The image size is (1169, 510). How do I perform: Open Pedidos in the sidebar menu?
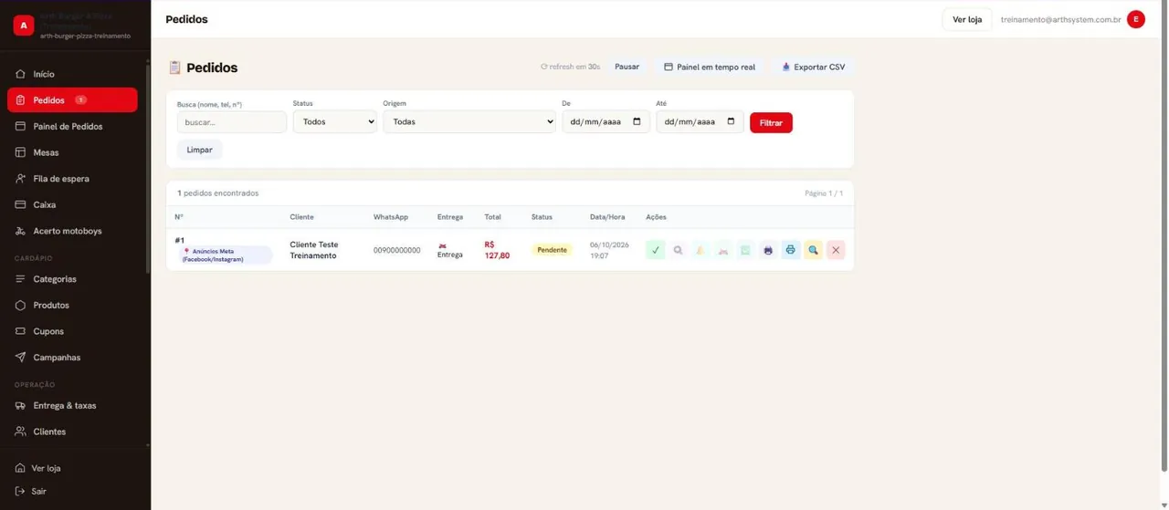(72, 100)
